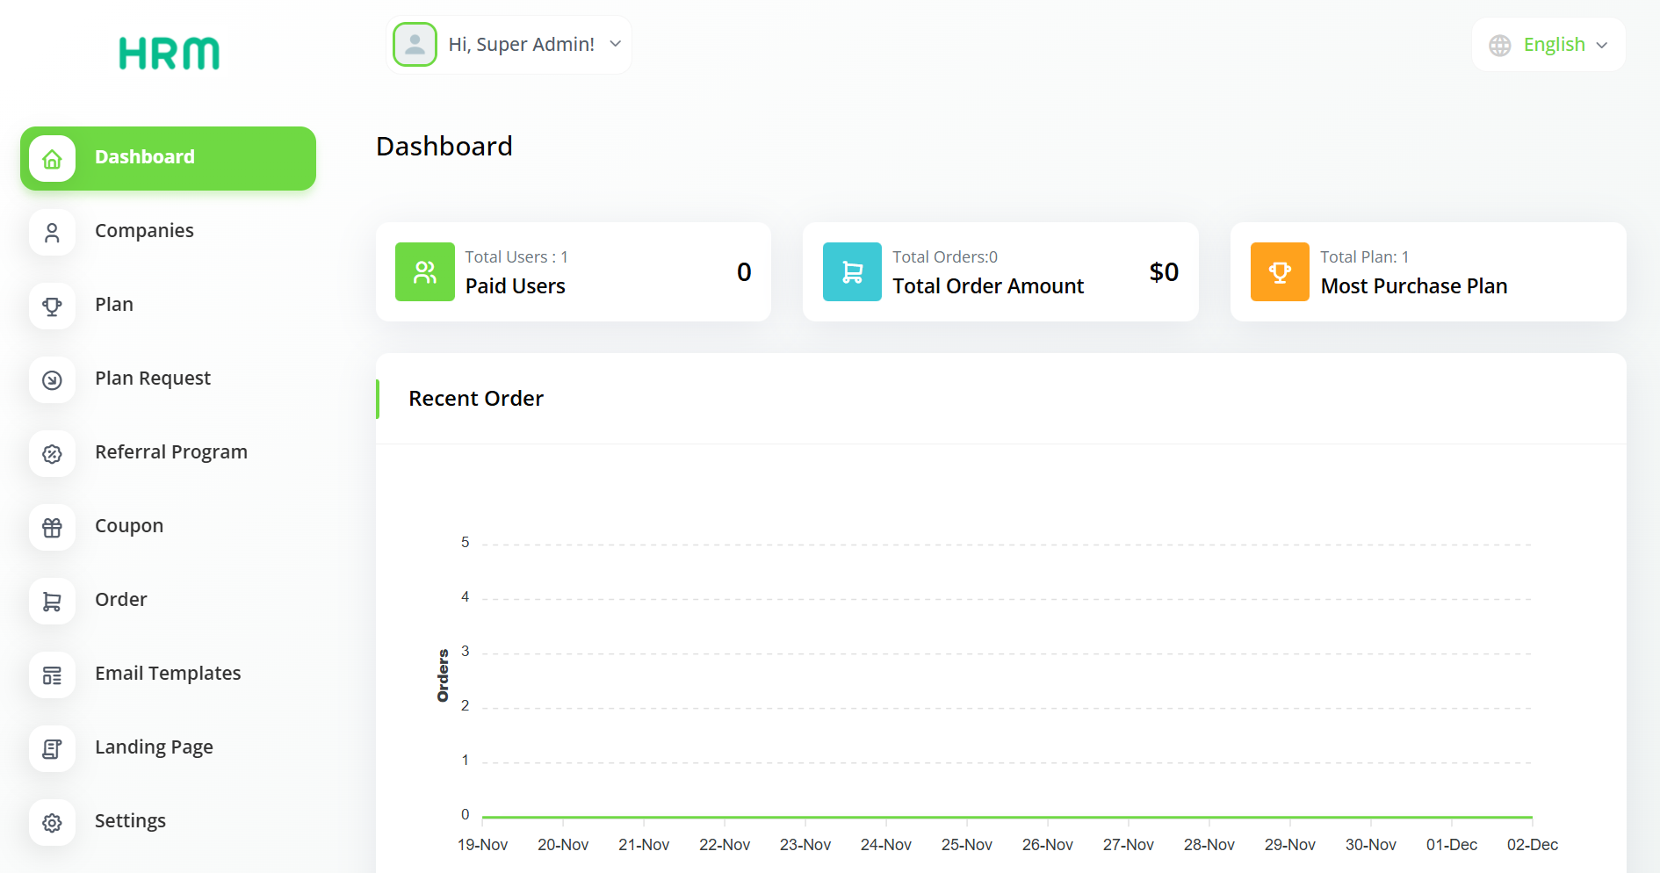Screen dimensions: 1660x873
Task: Click the Plan Request arrow icon
Action: pyautogui.click(x=52, y=380)
